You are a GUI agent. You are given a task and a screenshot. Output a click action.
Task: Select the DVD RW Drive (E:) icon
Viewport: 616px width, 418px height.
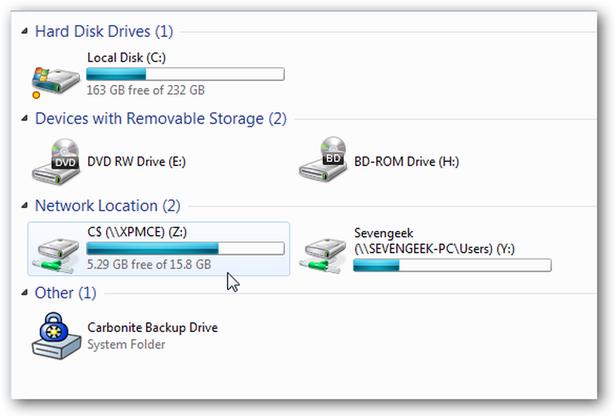[56, 162]
